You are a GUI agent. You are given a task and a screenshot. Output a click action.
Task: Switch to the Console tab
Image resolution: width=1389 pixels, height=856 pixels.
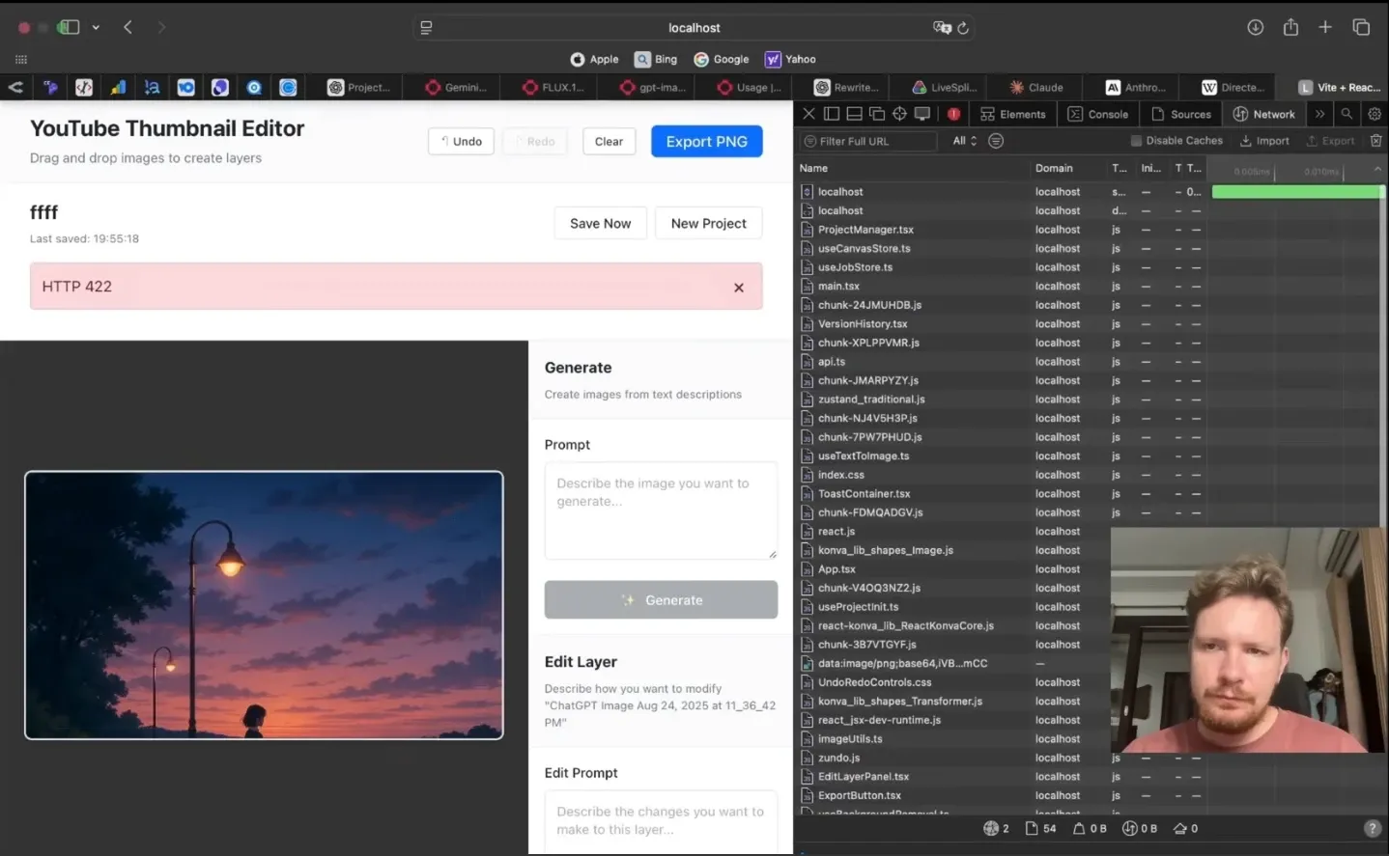click(1097, 114)
